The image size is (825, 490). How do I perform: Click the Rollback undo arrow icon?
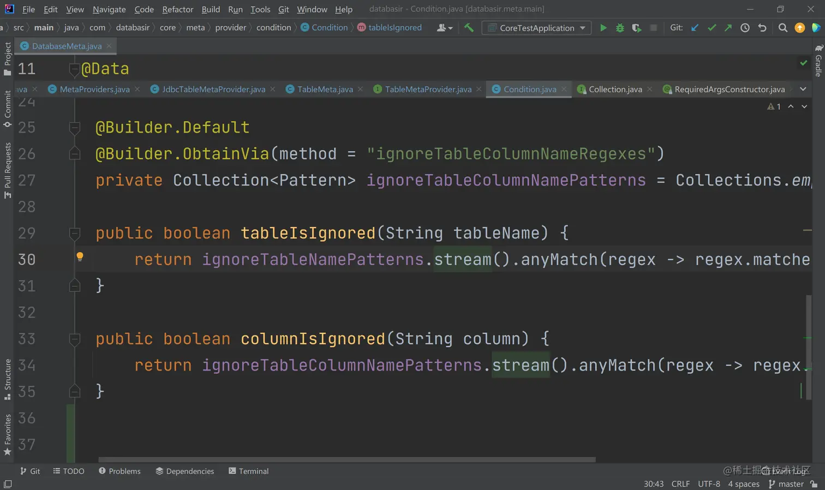pyautogui.click(x=762, y=28)
